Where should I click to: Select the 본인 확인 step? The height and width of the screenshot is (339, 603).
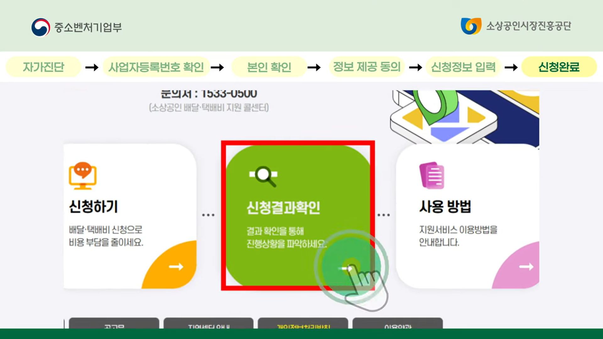[269, 67]
